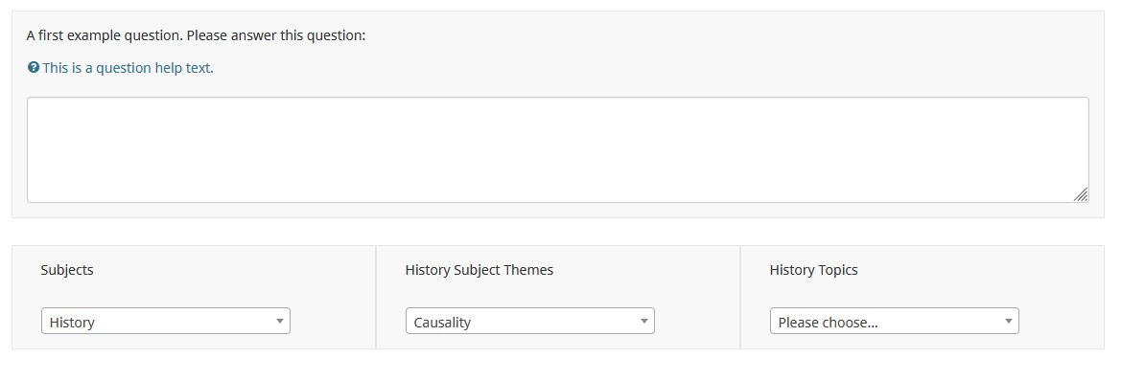The image size is (1121, 381).
Task: Open the History Subject Themes dropdown
Action: point(529,321)
